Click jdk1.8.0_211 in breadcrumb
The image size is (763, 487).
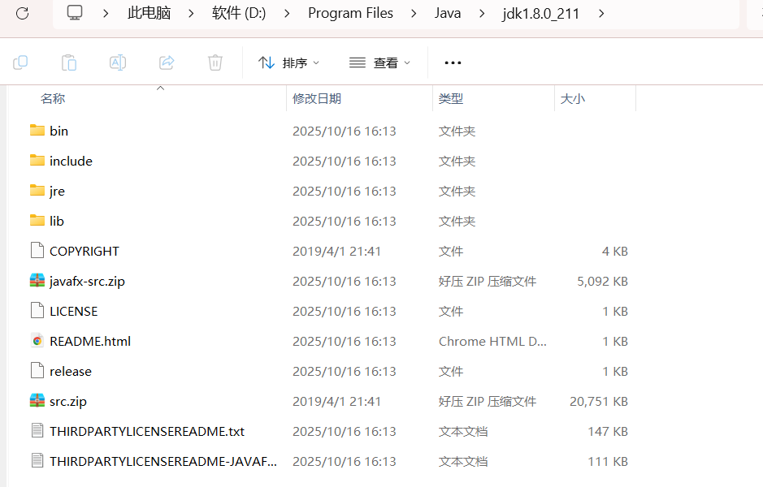pos(541,13)
